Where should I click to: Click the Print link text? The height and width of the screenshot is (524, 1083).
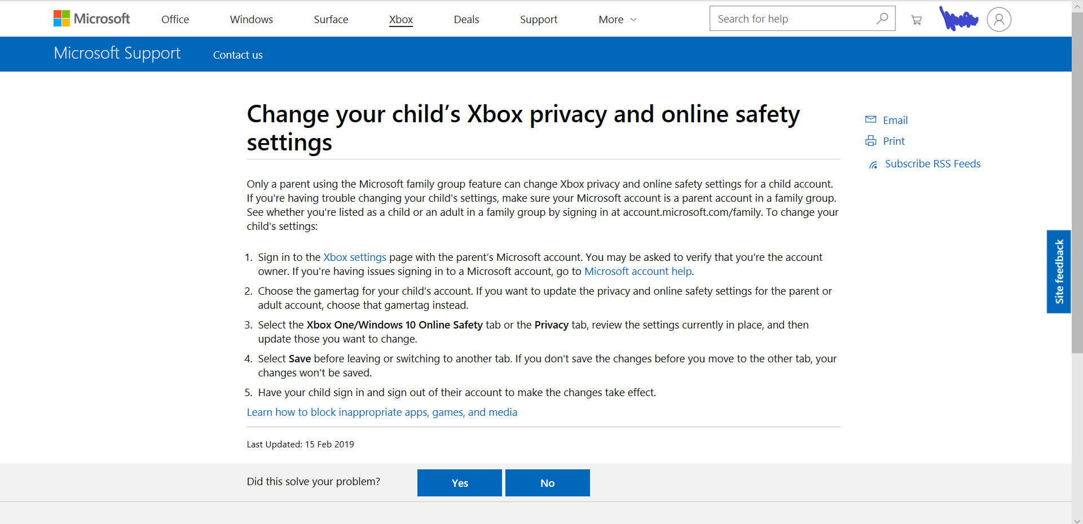pyautogui.click(x=893, y=141)
